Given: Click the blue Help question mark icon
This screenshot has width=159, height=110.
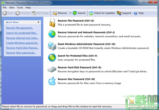Looking at the screenshot, I should pos(135,13).
